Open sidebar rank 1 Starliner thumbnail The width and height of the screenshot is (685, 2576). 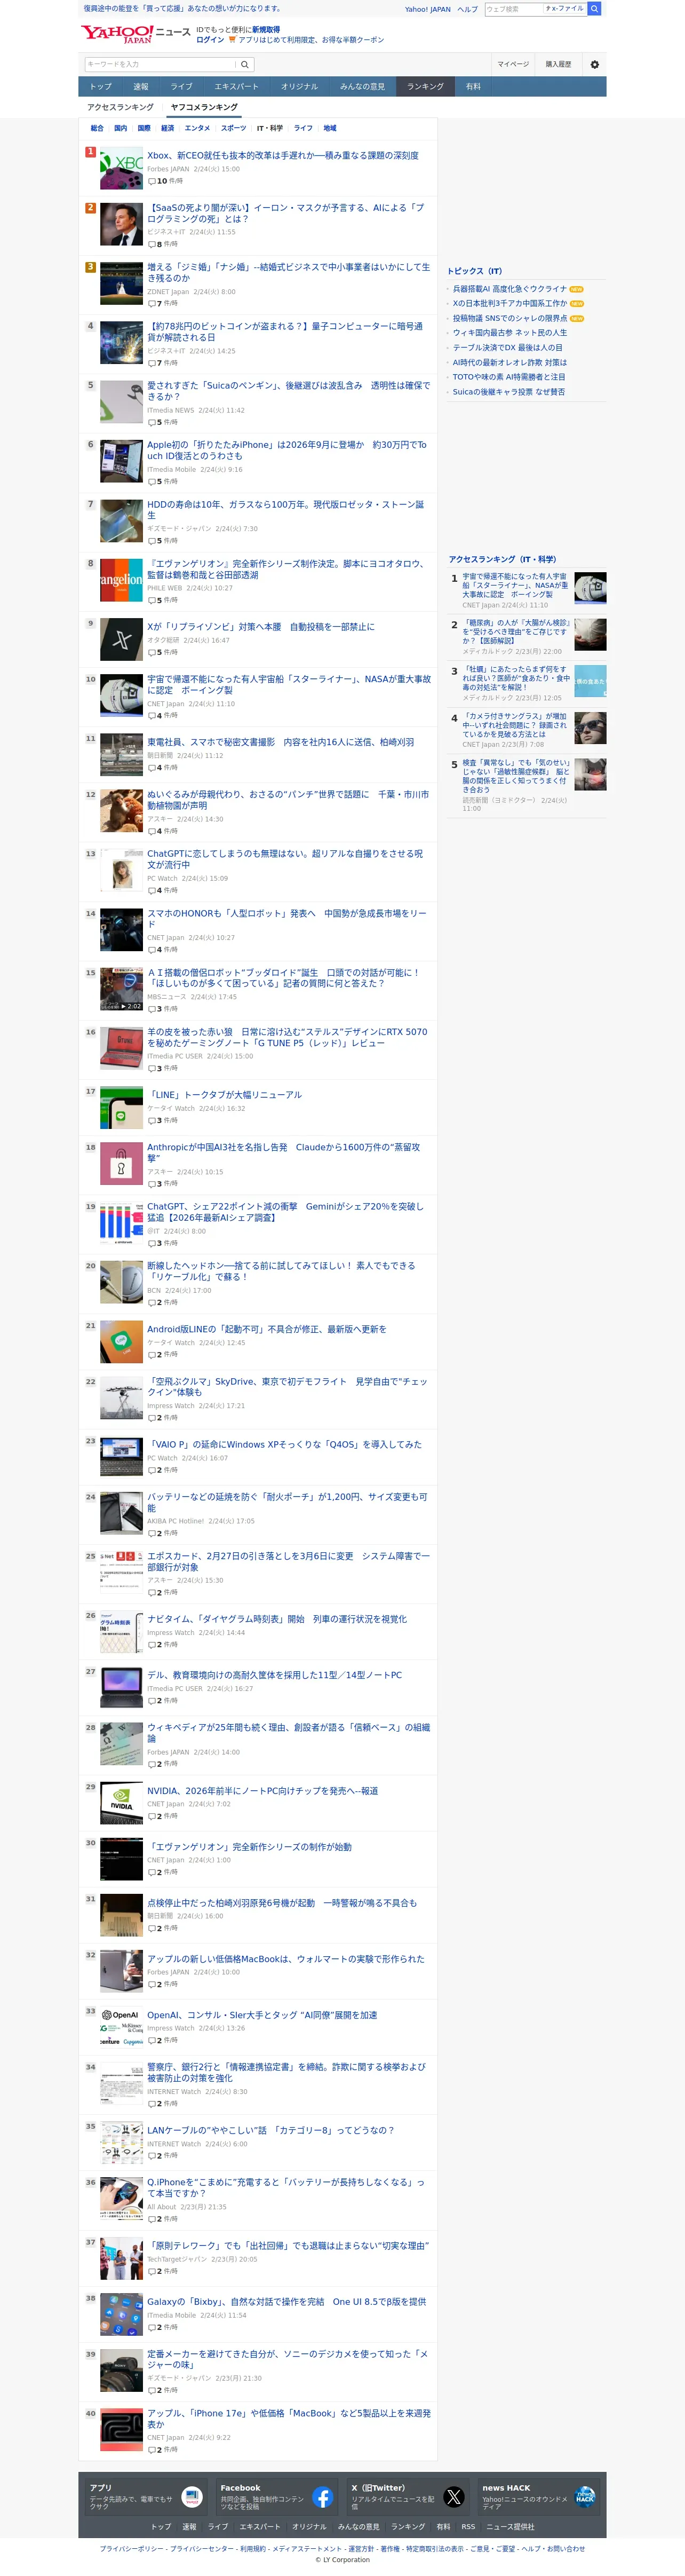590,588
